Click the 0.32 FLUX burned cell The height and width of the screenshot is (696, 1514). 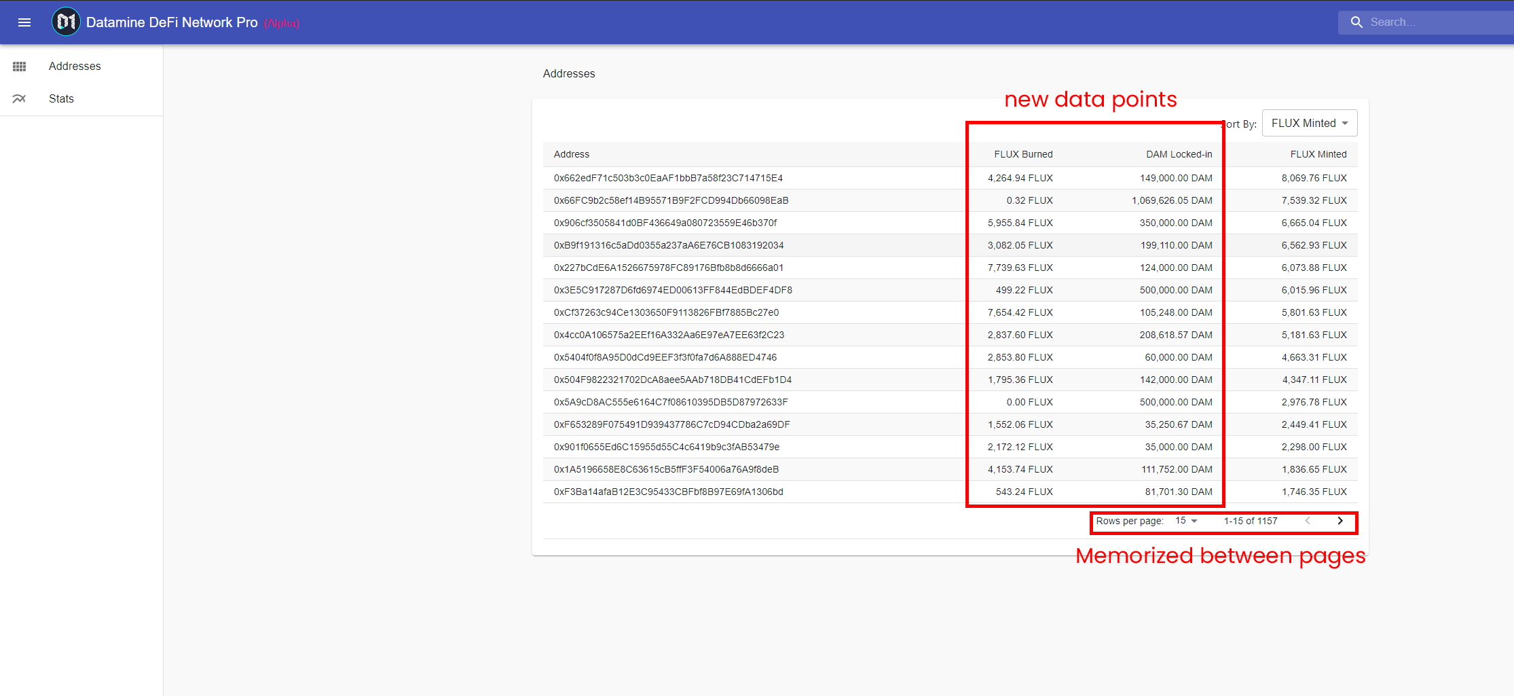click(x=1029, y=200)
